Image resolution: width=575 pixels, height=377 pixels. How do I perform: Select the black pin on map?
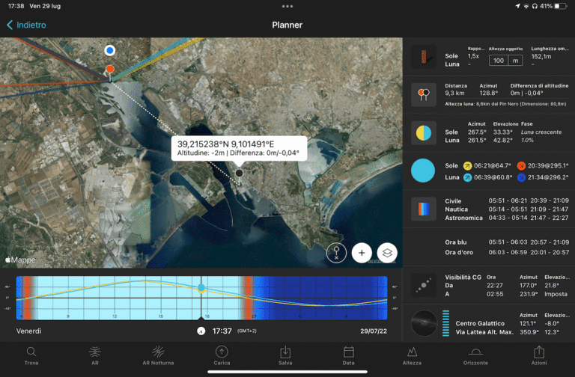click(239, 174)
